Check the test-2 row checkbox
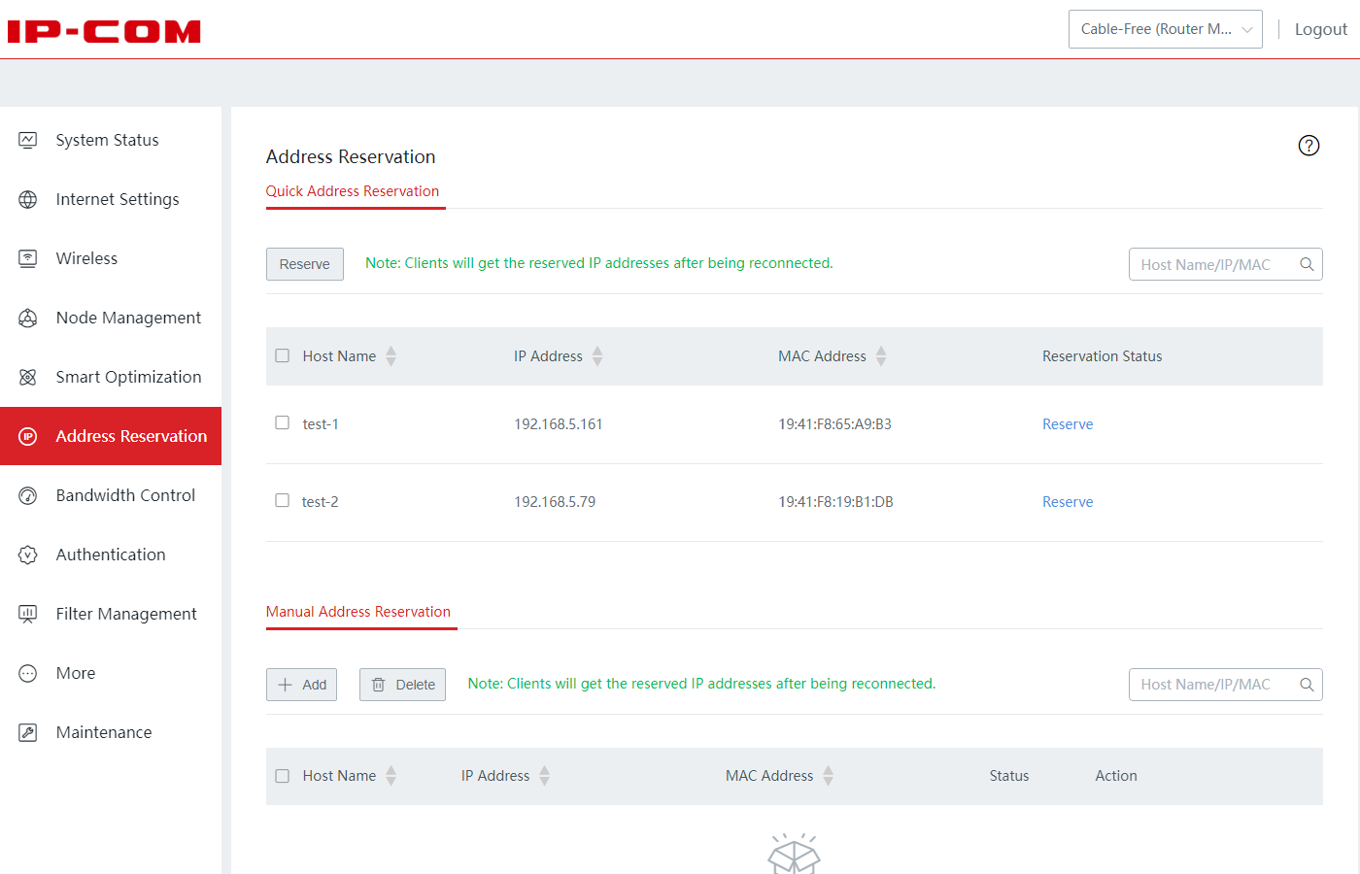This screenshot has width=1360, height=874. tap(283, 501)
